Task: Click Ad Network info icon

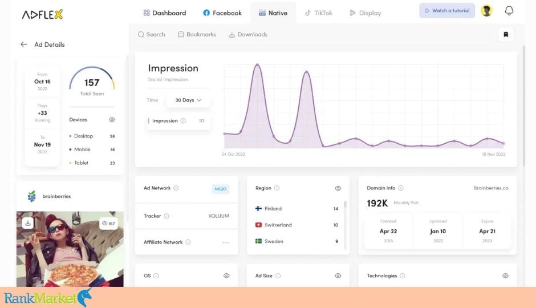Action: (x=176, y=188)
